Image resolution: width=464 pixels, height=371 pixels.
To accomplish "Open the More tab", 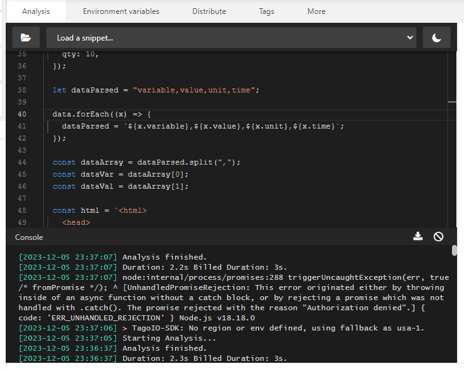I will click(316, 11).
